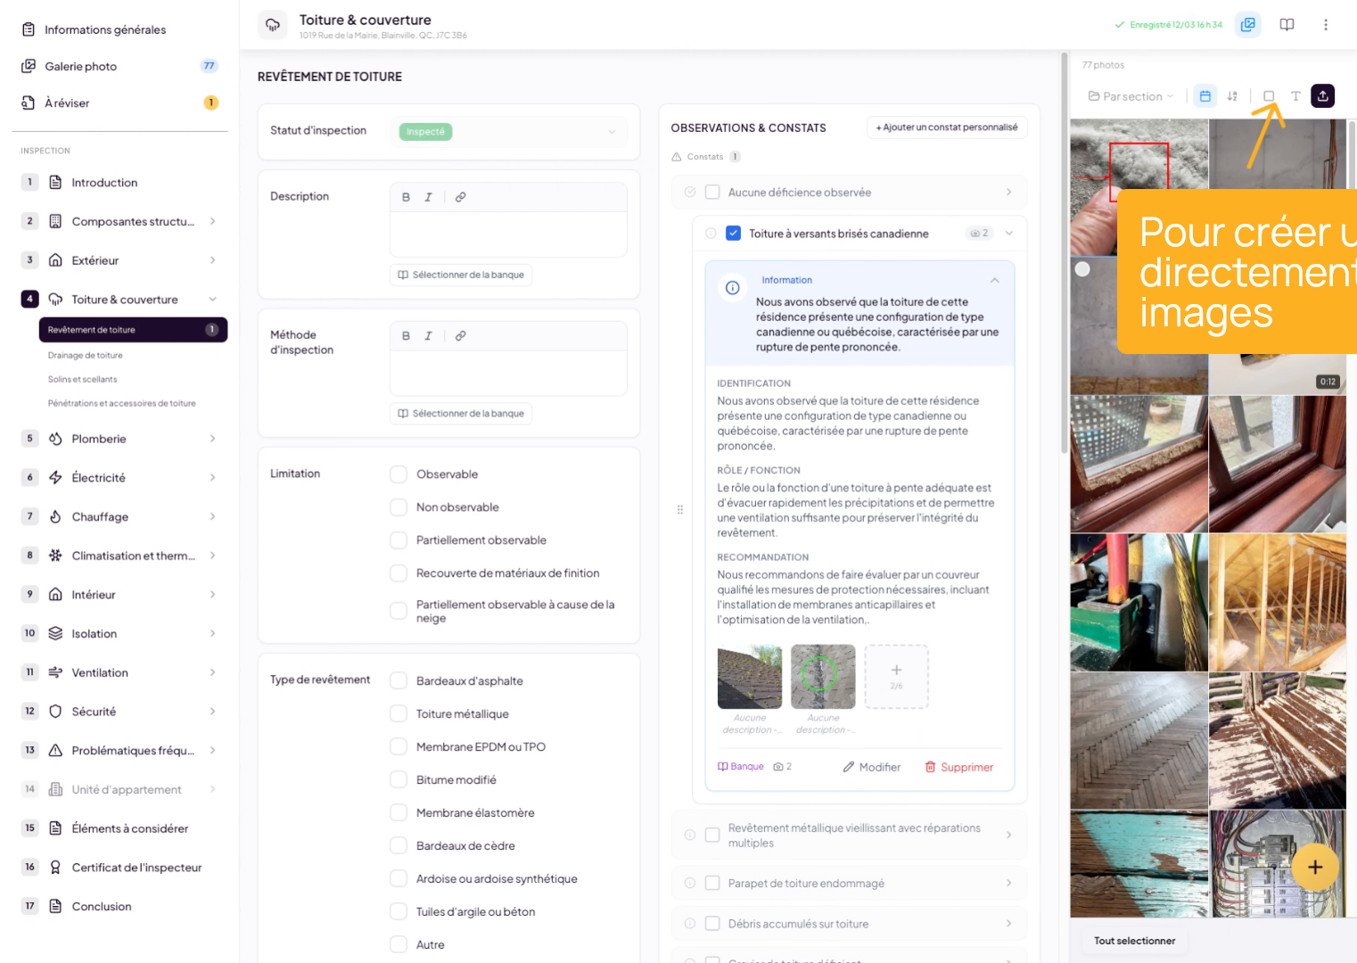Open the three-dot more options menu
Viewport: 1357px width, 963px height.
pyautogui.click(x=1325, y=25)
